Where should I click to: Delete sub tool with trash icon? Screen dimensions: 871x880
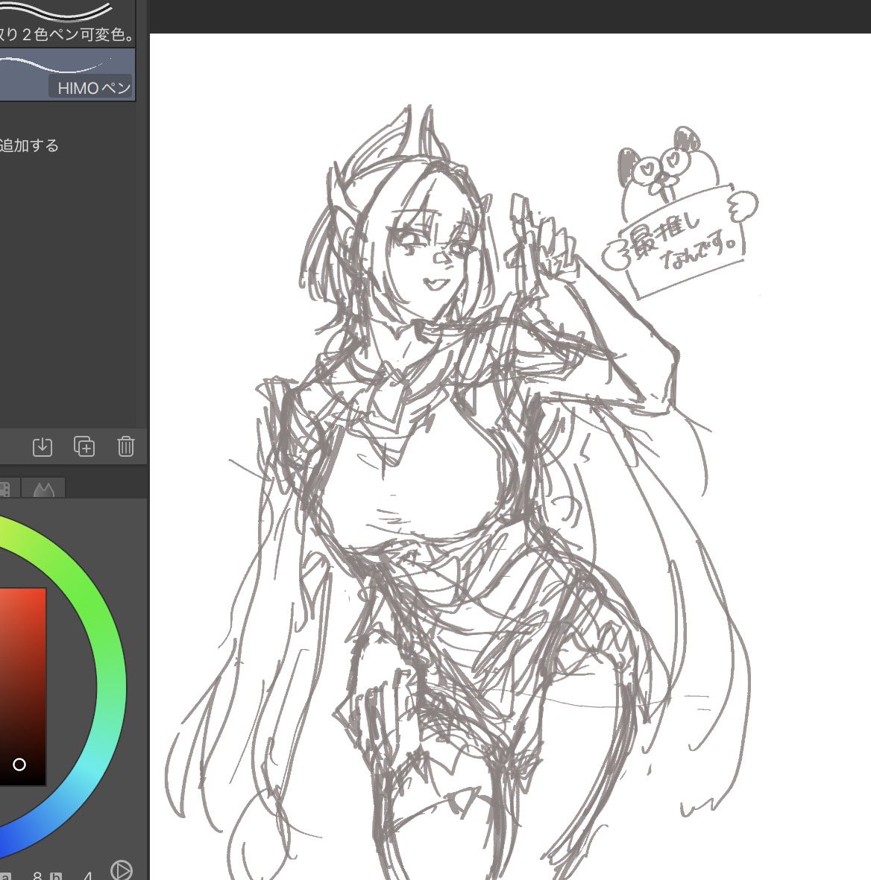pyautogui.click(x=126, y=447)
